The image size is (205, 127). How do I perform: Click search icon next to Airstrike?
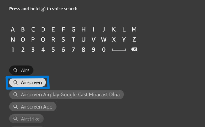click(x=15, y=119)
